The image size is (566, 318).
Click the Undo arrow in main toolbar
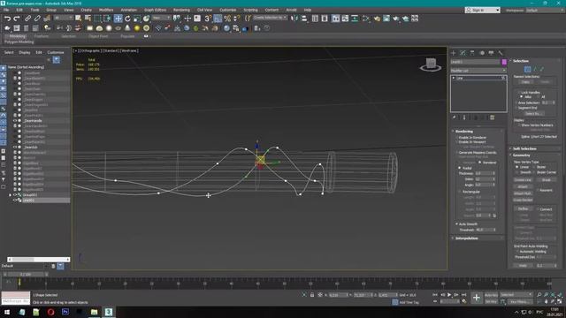[x=7, y=19]
